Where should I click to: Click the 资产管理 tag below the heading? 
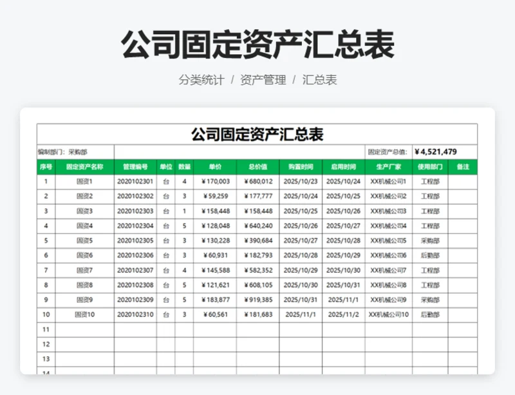point(263,80)
